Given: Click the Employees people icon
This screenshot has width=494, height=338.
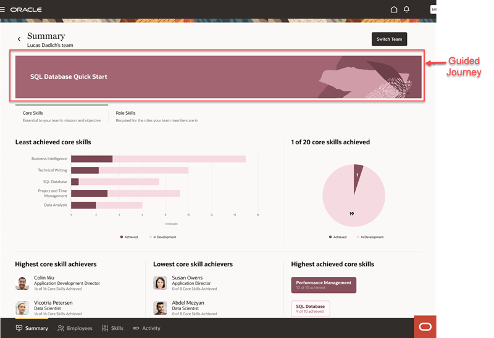Looking at the screenshot, I should 61,328.
